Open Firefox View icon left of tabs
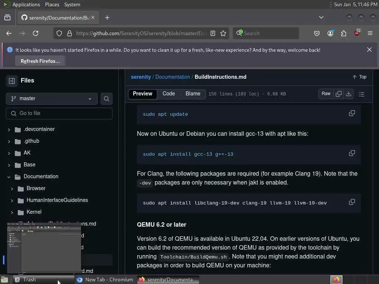379x284 pixels. (7, 17)
